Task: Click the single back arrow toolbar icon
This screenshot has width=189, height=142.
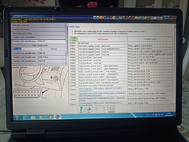Action: click(x=98, y=18)
